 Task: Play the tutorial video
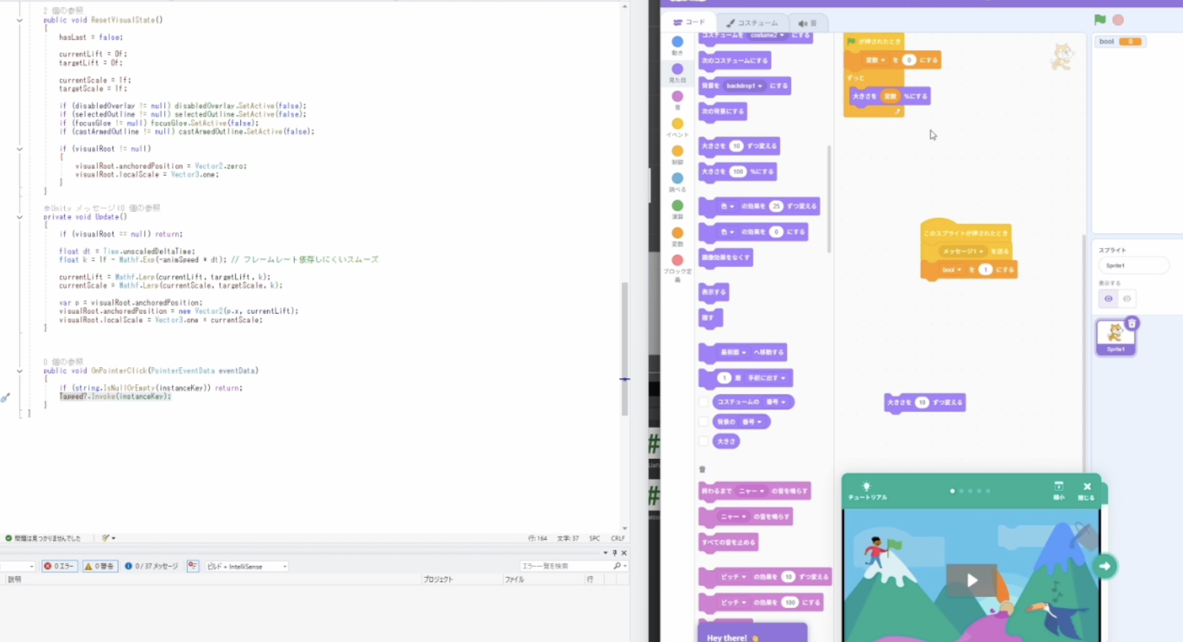tap(971, 580)
